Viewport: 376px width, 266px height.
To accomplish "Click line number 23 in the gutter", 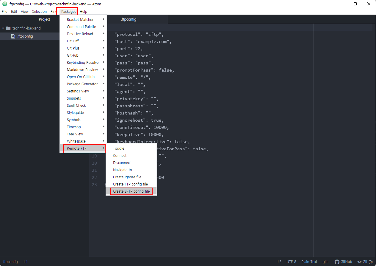I will coord(94,185).
